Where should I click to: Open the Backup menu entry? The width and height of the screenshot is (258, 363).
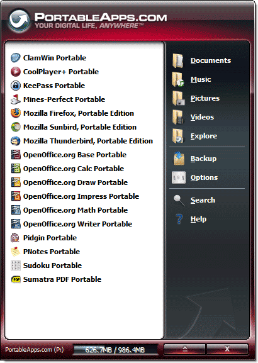(203, 159)
